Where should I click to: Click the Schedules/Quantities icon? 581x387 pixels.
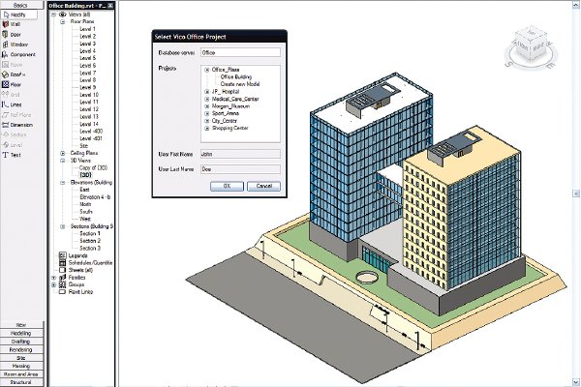click(63, 263)
